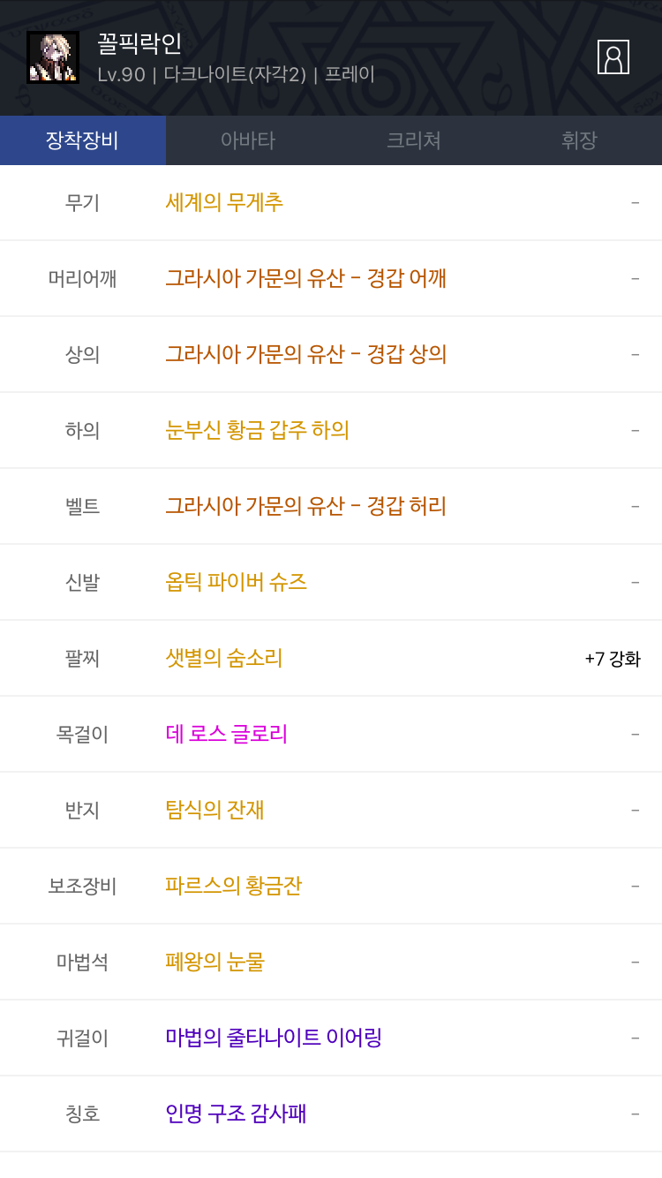
Task: Switch to the 휘장 tab
Action: coord(579,140)
